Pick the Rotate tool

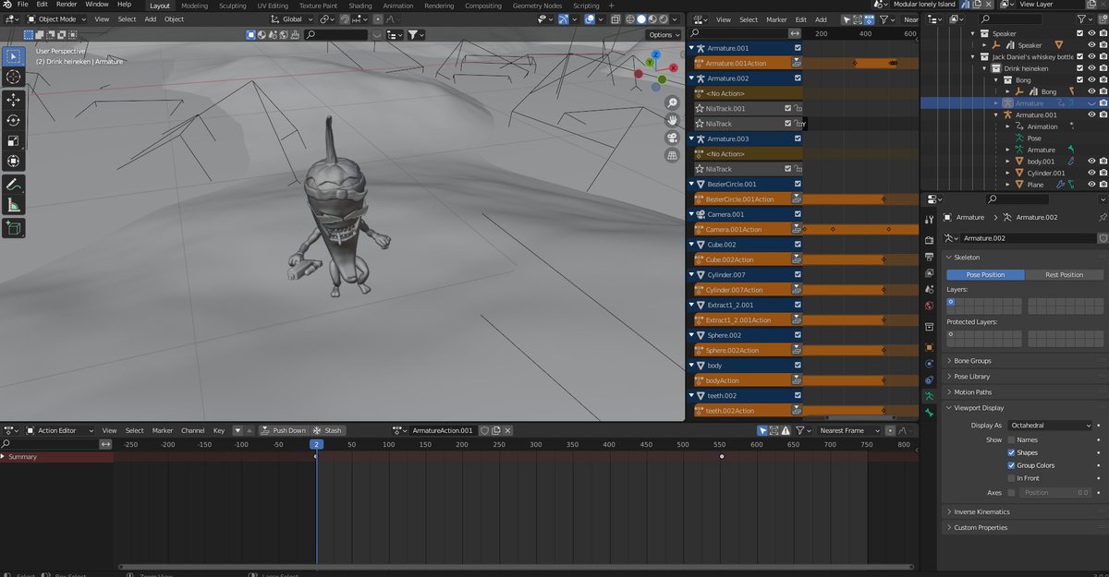13,120
